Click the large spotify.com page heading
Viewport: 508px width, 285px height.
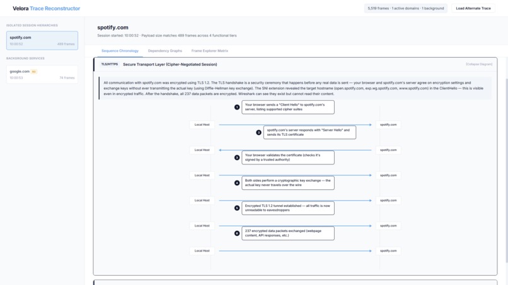pyautogui.click(x=113, y=28)
